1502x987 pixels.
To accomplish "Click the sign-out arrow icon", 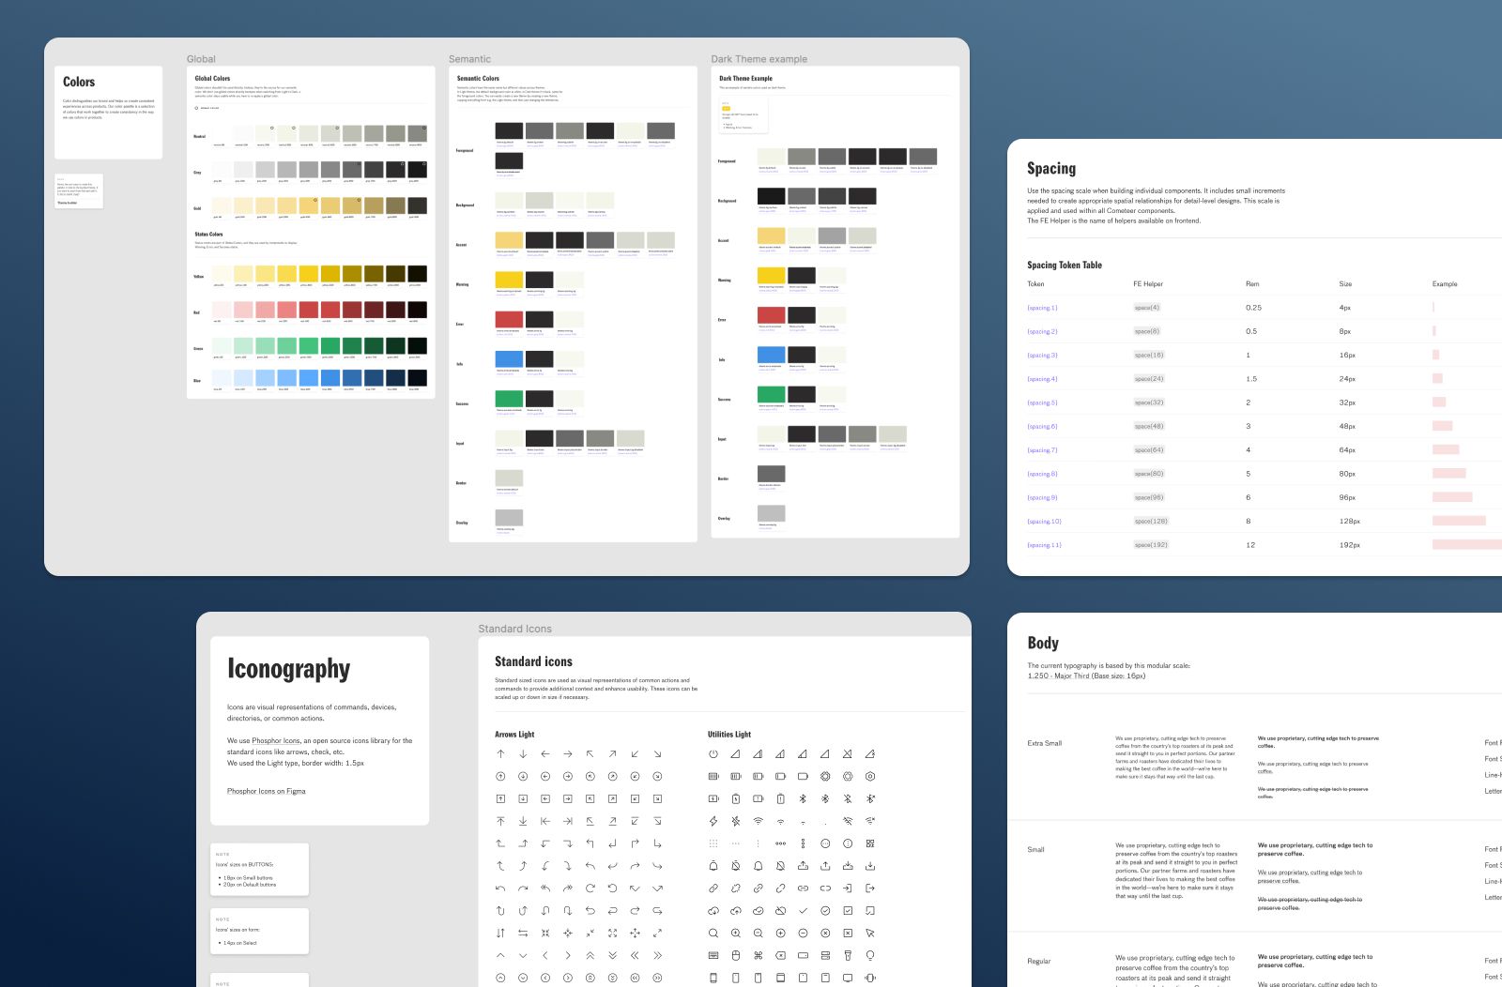I will [x=870, y=888].
